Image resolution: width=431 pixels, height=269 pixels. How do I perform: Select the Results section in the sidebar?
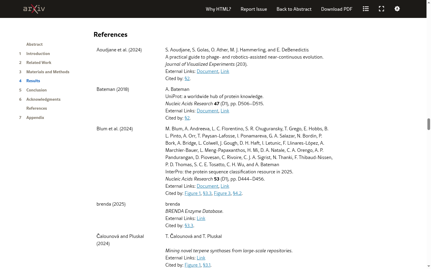33,81
